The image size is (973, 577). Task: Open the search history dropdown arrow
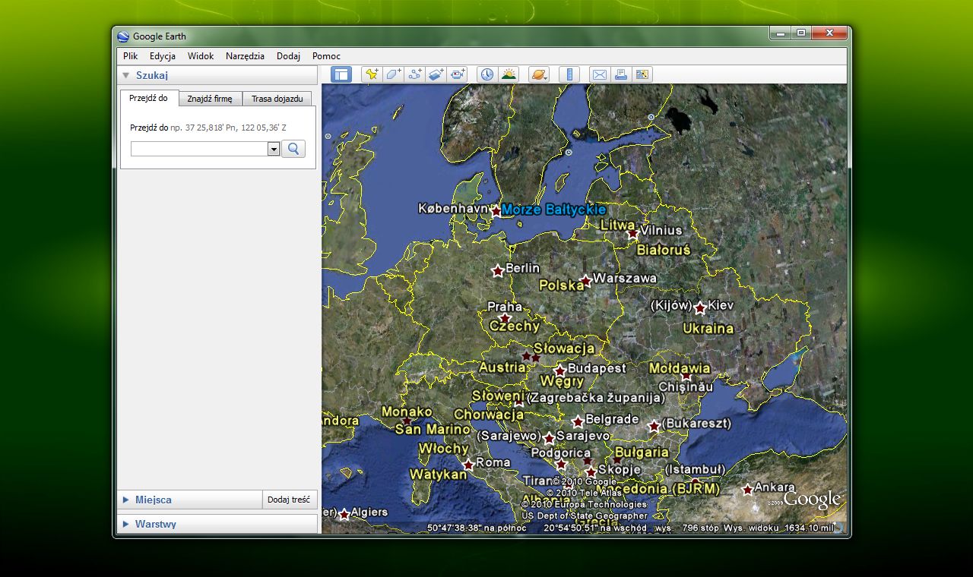[x=274, y=150]
